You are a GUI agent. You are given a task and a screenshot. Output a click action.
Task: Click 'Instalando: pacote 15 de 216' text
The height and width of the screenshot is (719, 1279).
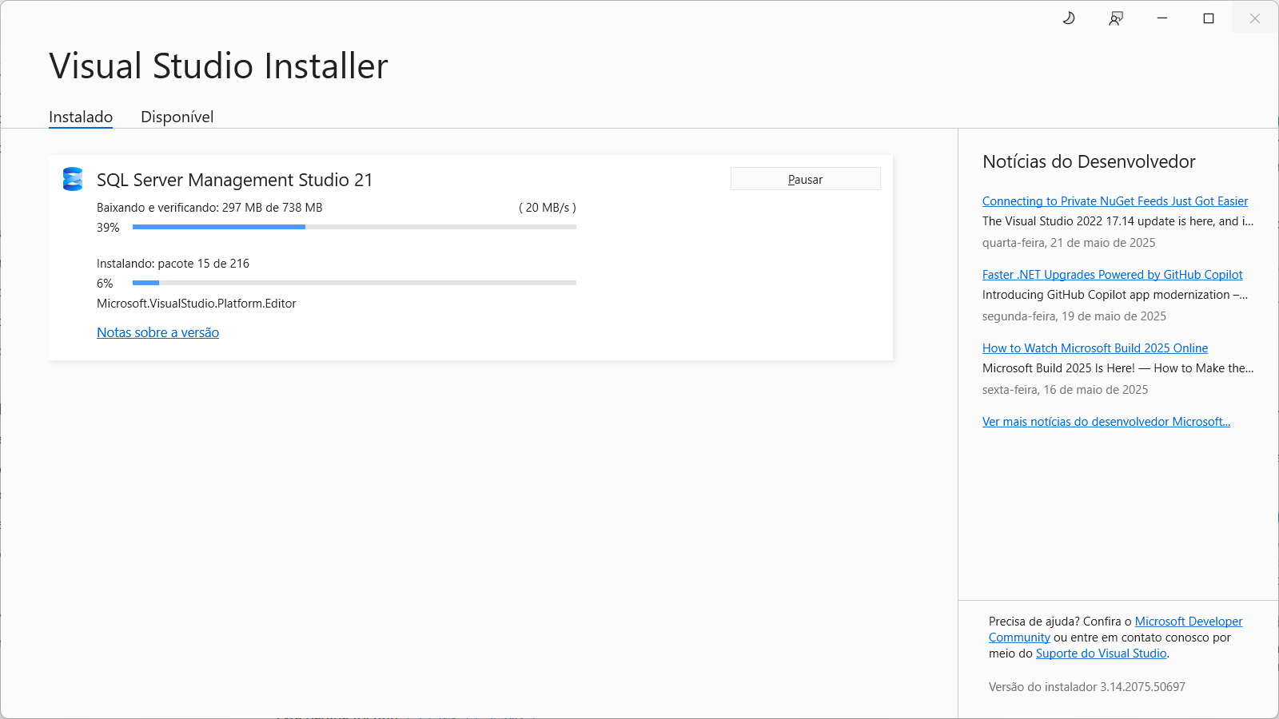173,264
